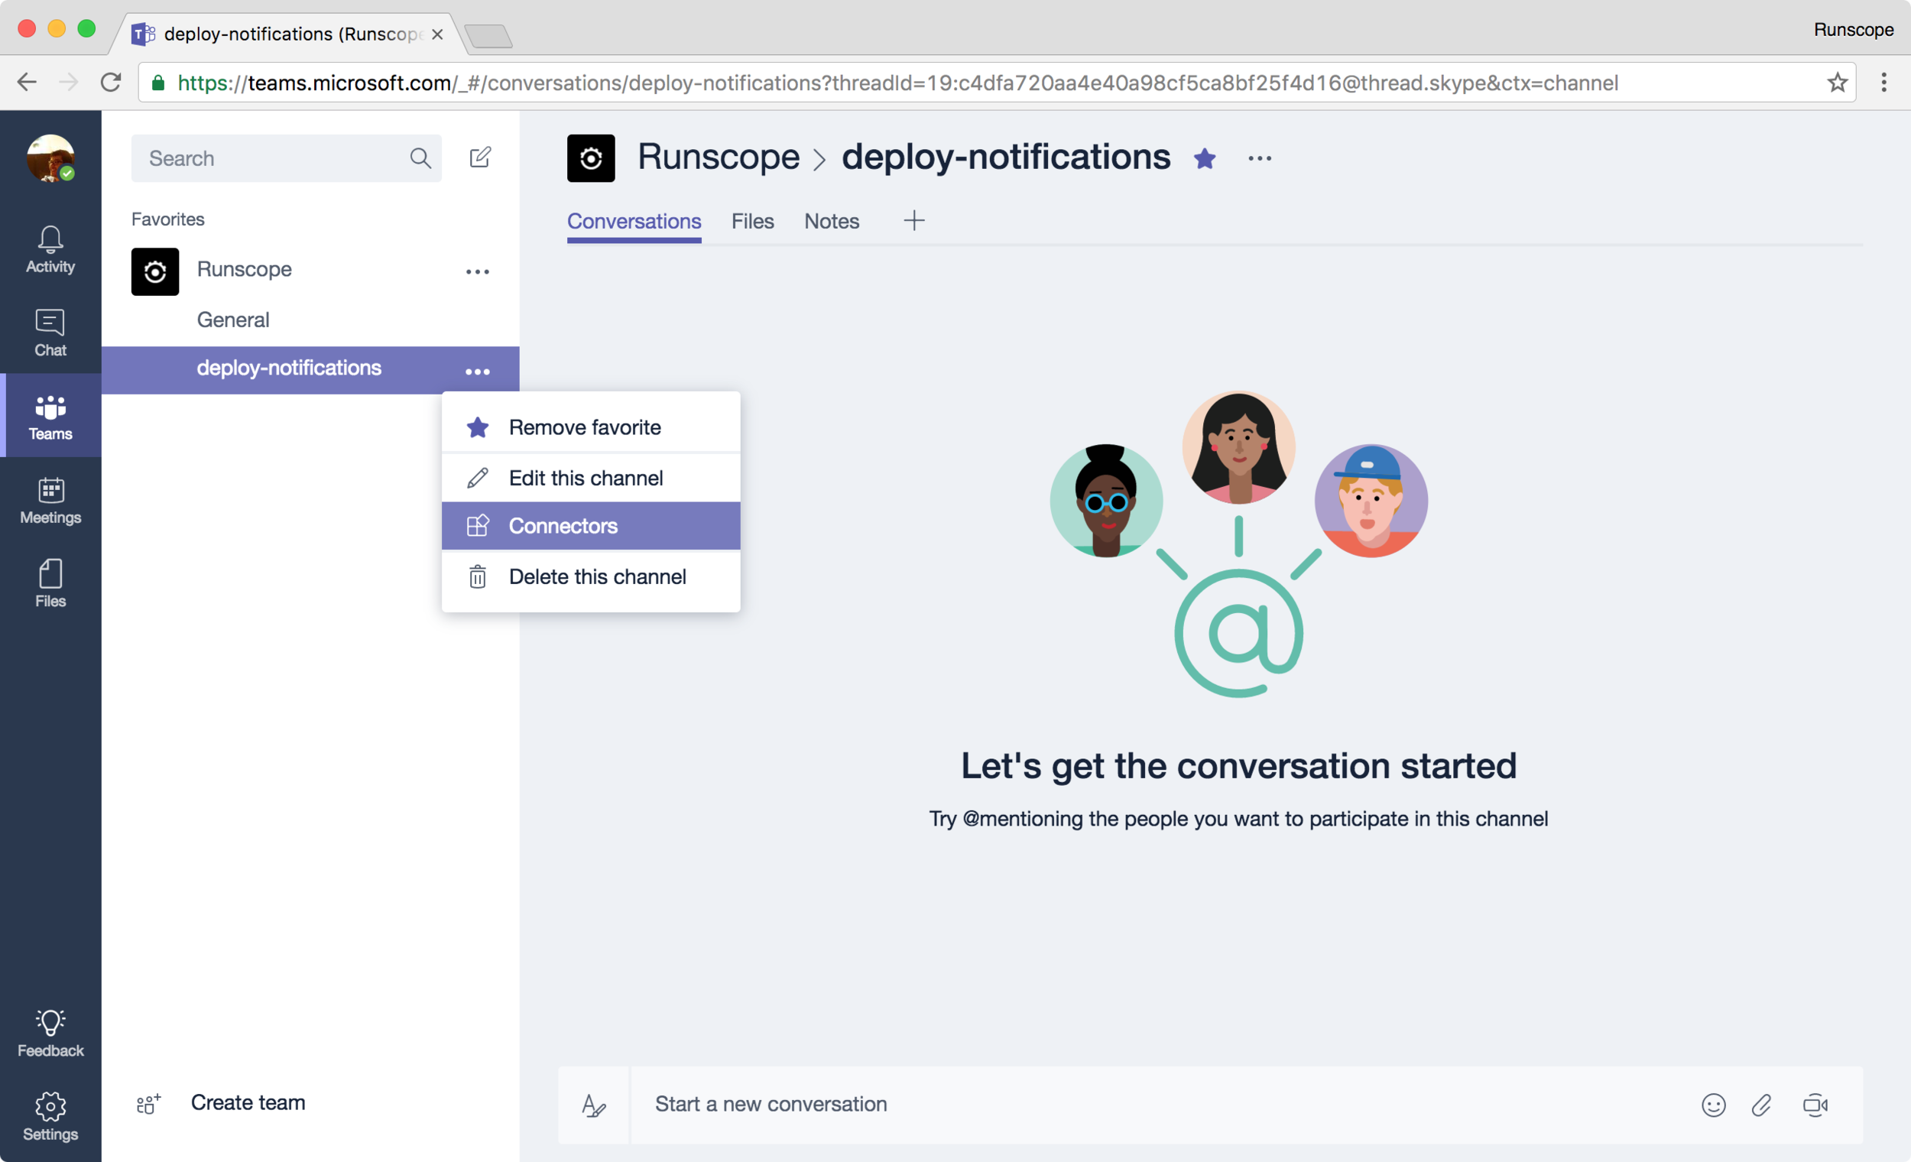The height and width of the screenshot is (1162, 1911).
Task: Open the Chat section
Action: (50, 333)
